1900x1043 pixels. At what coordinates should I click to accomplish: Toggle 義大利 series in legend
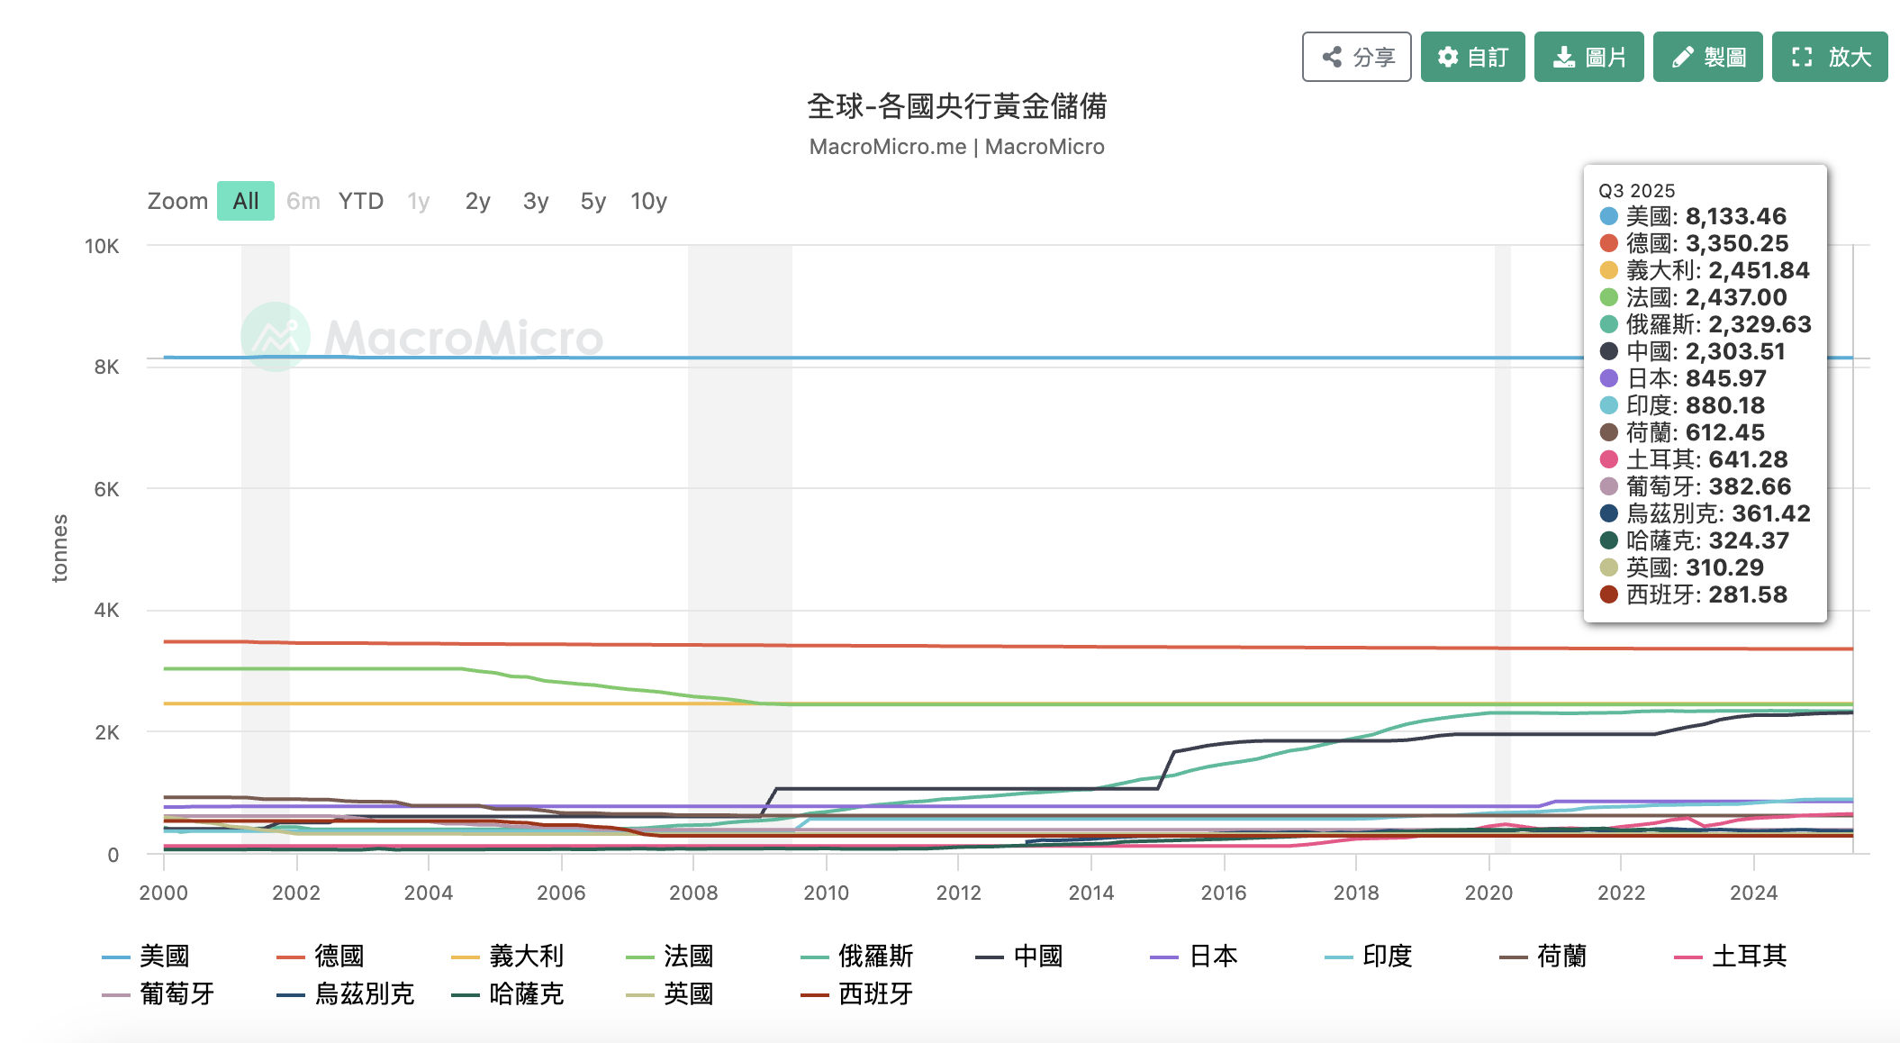pos(508,956)
